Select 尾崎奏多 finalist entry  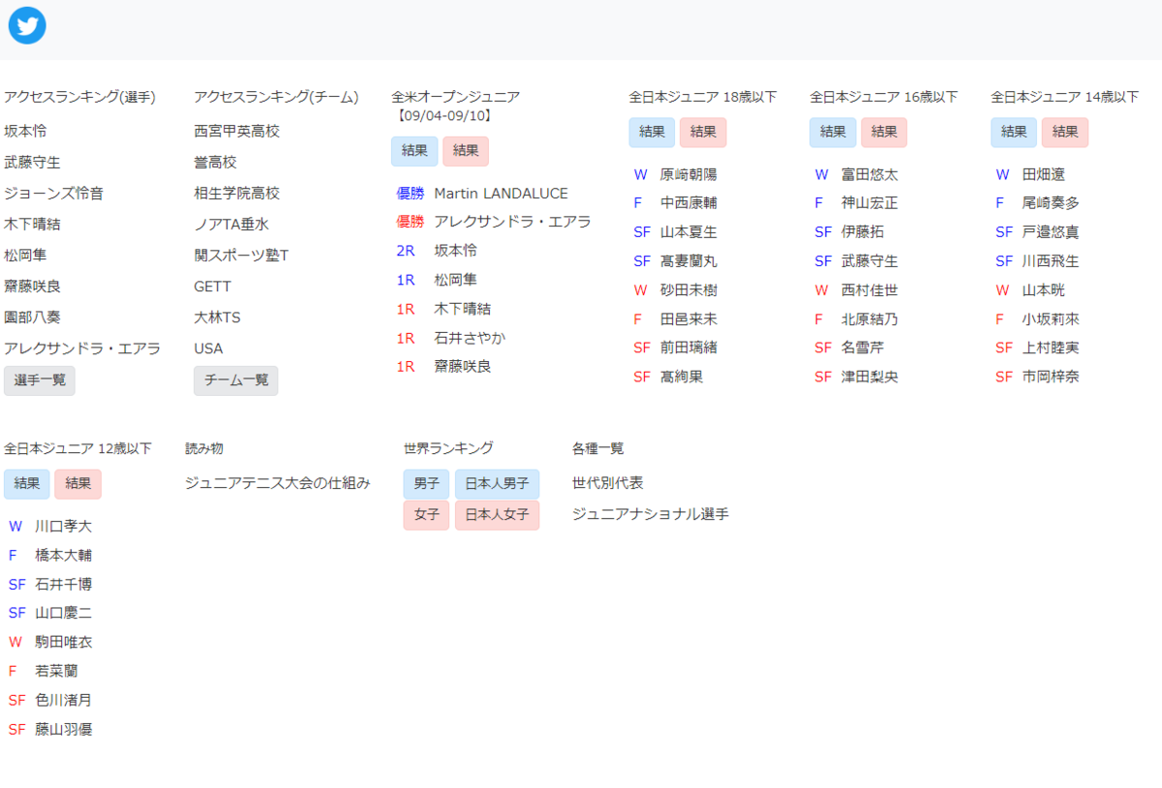[1051, 203]
